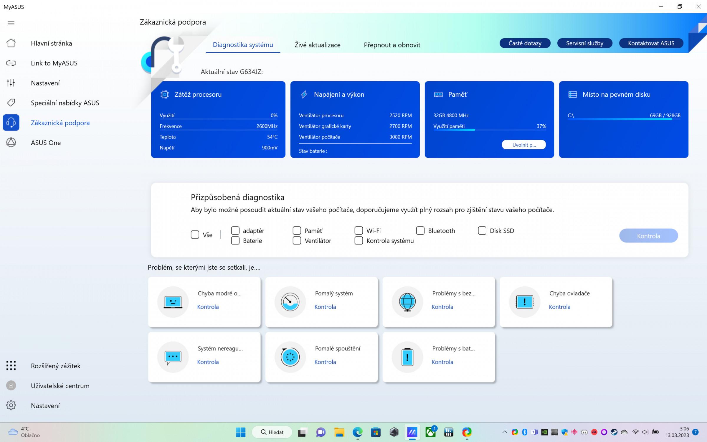Click Kontrola link under Pomalý systém
The height and width of the screenshot is (442, 707).
325,307
